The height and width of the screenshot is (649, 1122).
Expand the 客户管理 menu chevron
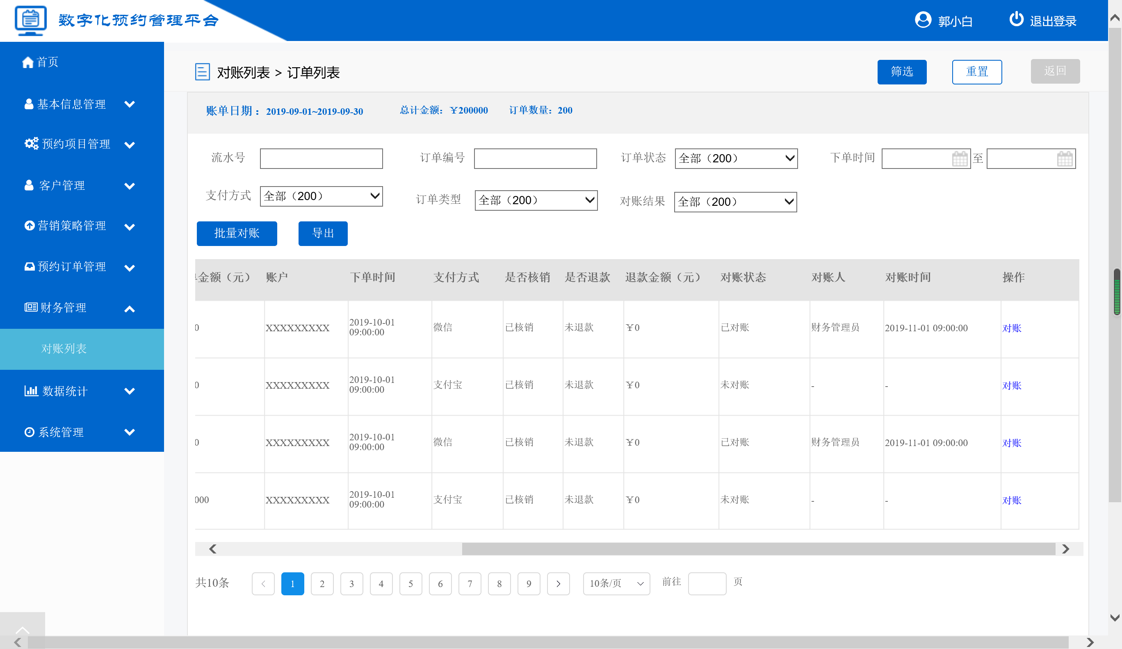pos(130,186)
